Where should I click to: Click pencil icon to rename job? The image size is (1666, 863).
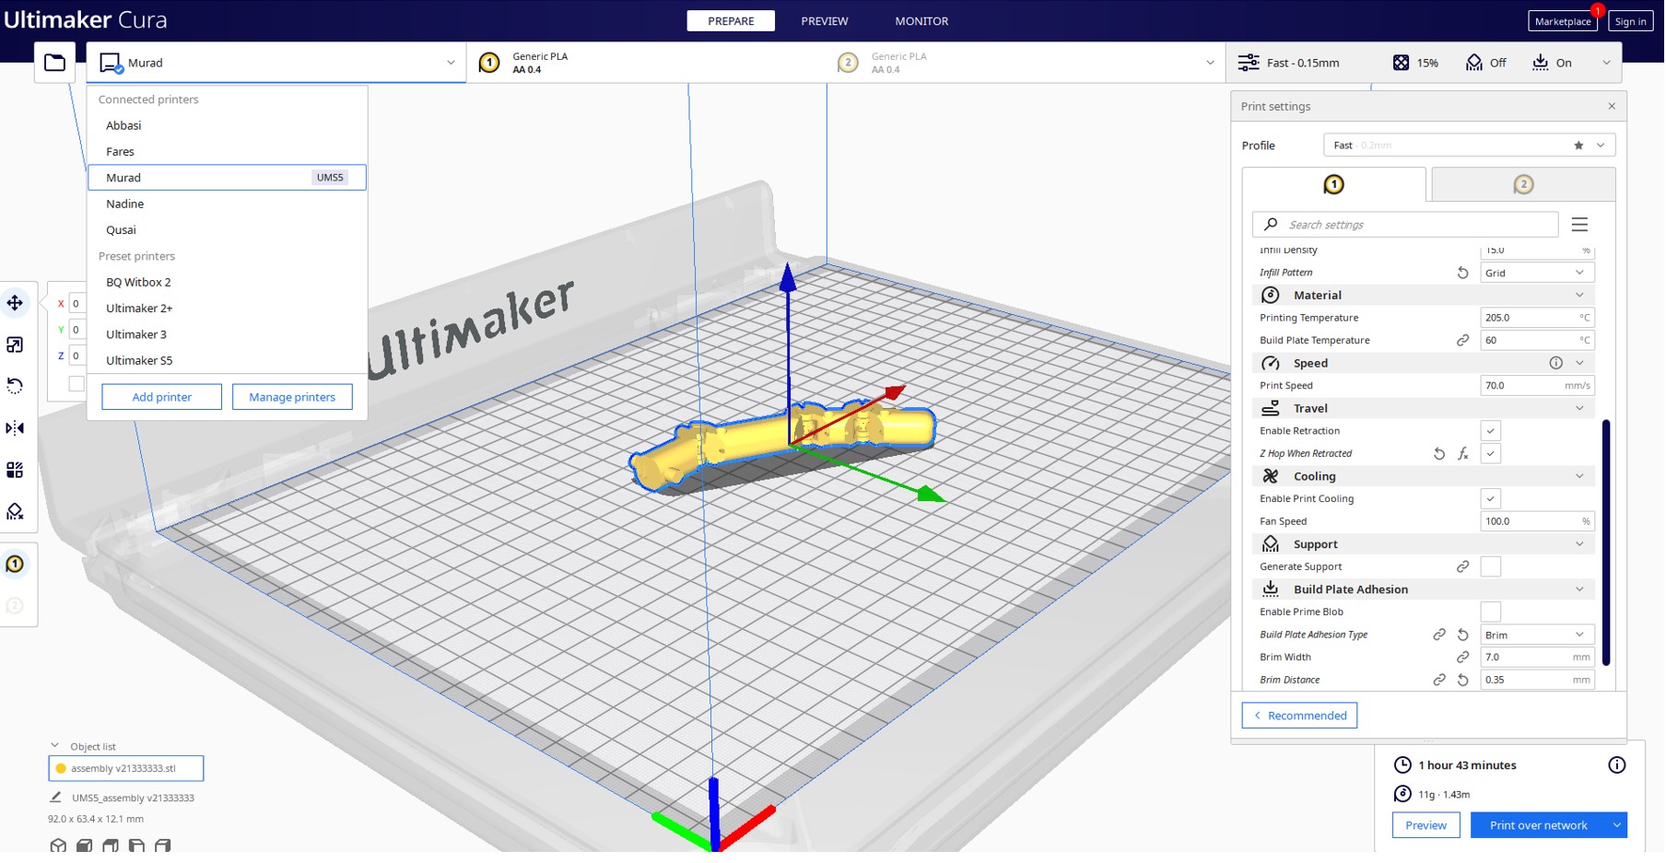pyautogui.click(x=55, y=798)
